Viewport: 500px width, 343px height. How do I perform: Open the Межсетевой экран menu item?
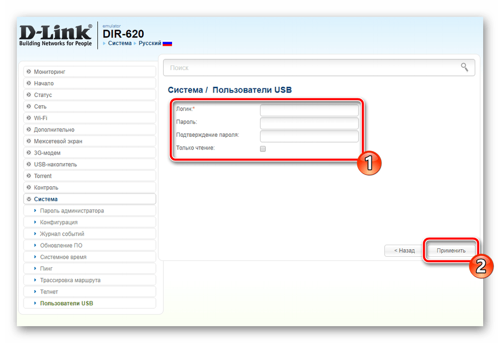pyautogui.click(x=89, y=141)
